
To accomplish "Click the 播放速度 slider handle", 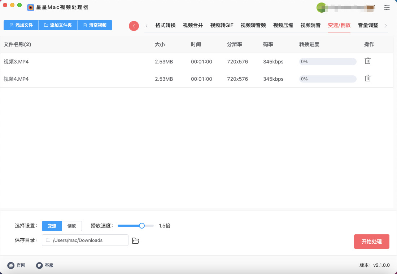I will tap(142, 226).
